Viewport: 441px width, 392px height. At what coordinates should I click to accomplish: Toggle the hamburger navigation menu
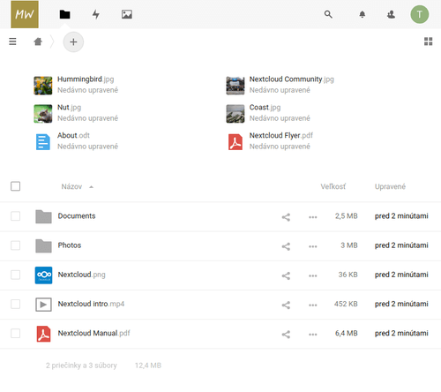[x=12, y=41]
